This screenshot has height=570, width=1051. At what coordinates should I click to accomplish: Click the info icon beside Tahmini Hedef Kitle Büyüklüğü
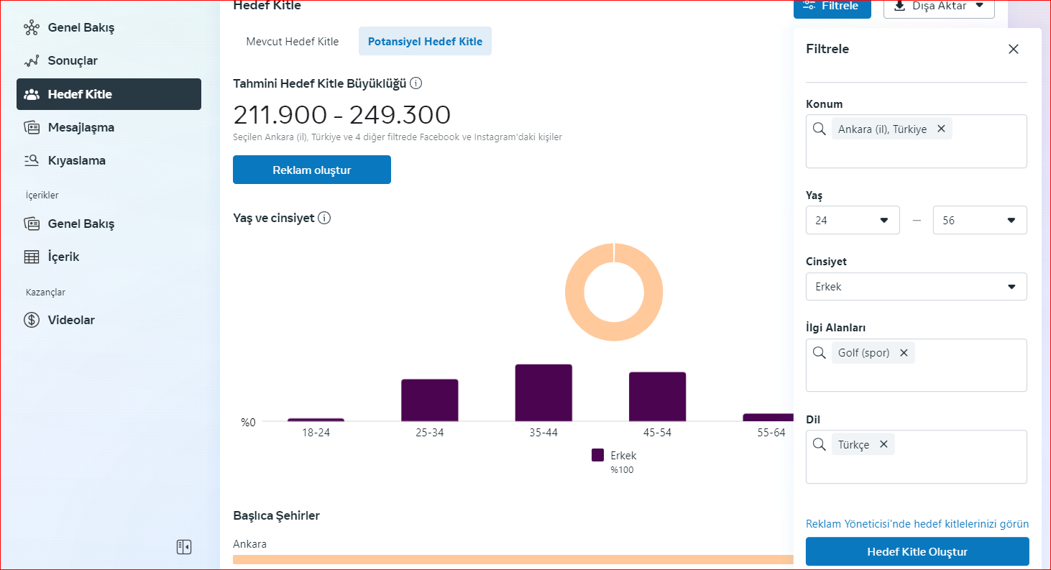(x=416, y=83)
